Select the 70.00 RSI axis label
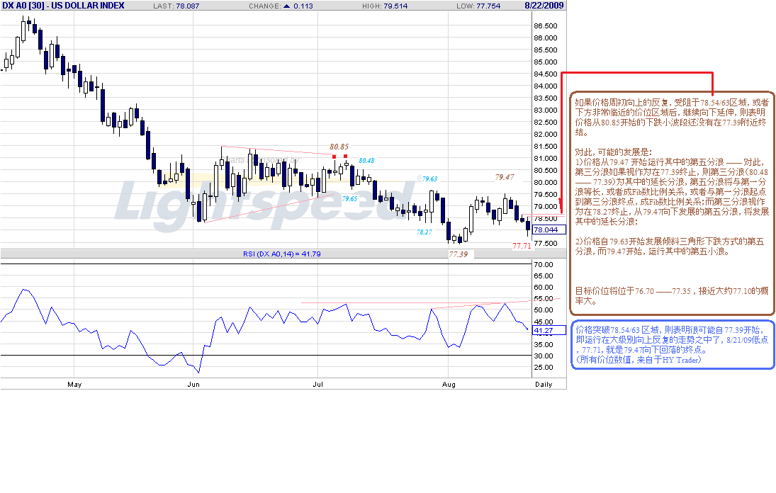776x493 pixels. coord(544,264)
